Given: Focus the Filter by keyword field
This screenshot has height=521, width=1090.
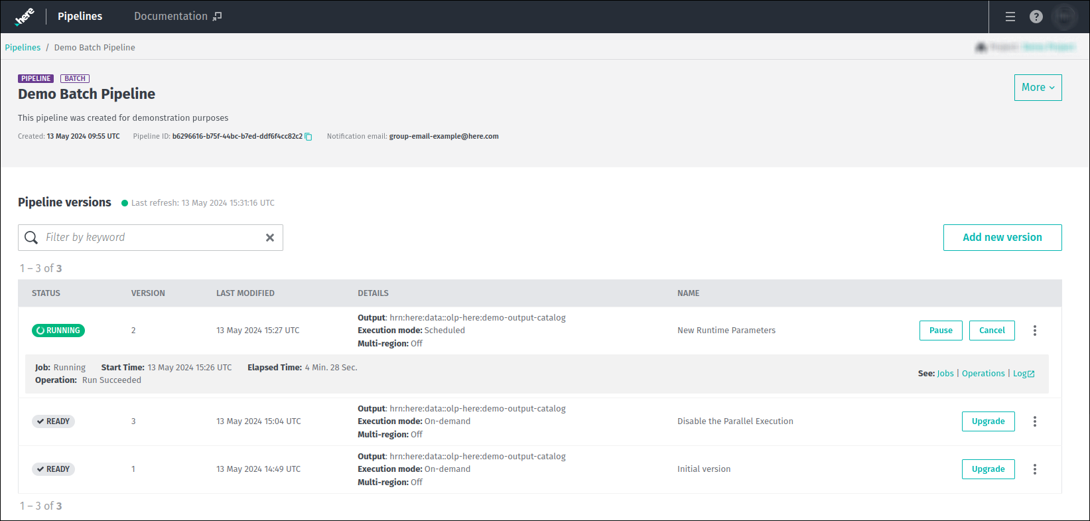Looking at the screenshot, I should (151, 238).
